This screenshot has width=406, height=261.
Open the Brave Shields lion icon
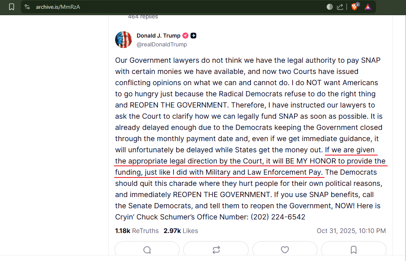(355, 7)
